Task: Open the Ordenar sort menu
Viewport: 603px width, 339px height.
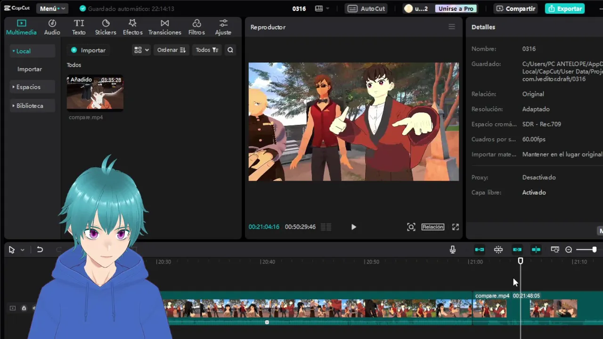Action: click(171, 50)
